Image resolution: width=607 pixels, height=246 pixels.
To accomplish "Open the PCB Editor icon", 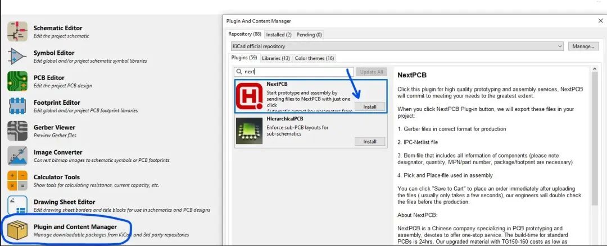I will (x=17, y=81).
